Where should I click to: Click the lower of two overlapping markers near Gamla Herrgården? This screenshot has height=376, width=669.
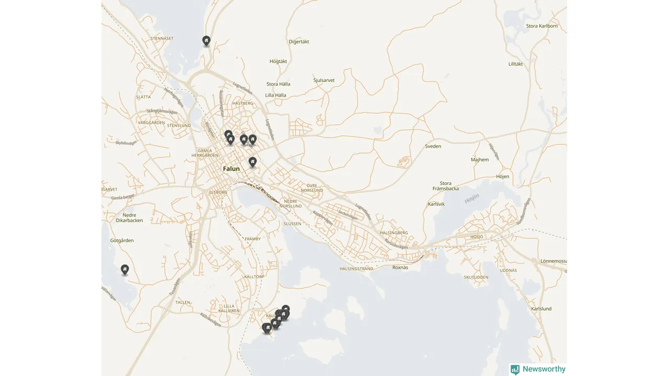click(x=230, y=140)
